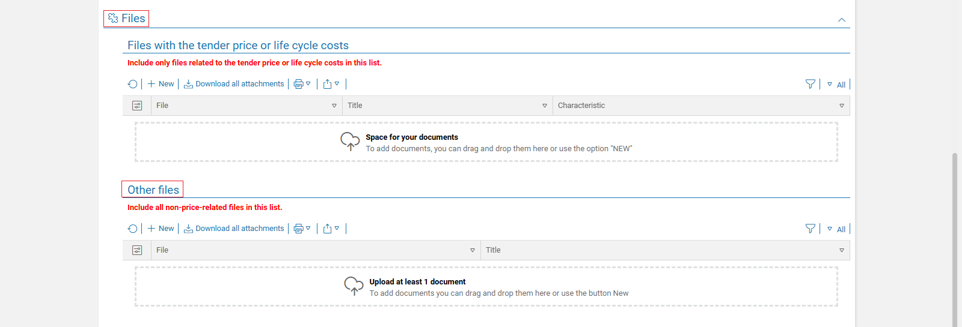The image size is (962, 327).
Task: Open the Characteristic column dropdown arrow
Action: [842, 106]
